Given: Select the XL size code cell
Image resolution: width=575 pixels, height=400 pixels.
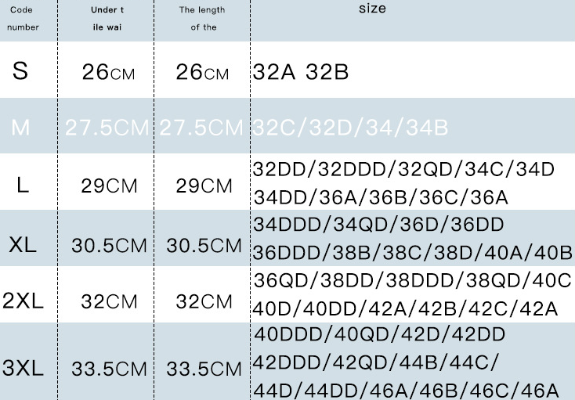Looking at the screenshot, I should (x=23, y=245).
